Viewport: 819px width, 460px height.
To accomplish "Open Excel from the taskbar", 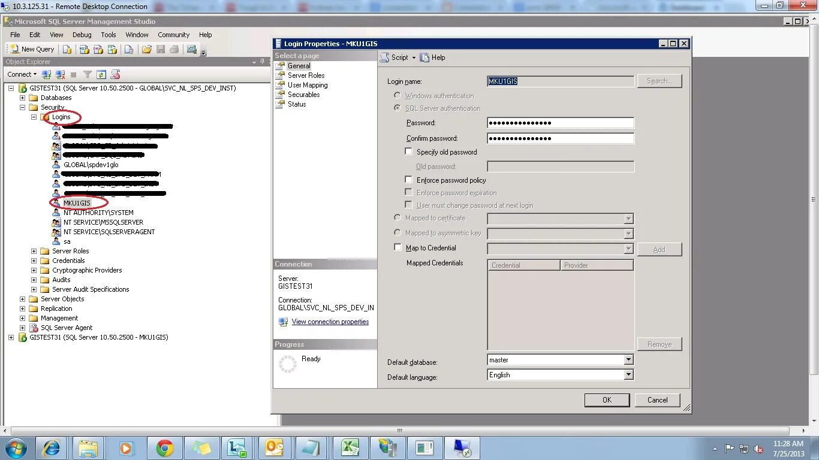I will (350, 448).
